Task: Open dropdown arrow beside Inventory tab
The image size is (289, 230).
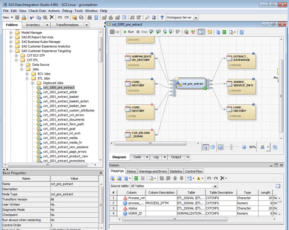Action: [x=47, y=25]
